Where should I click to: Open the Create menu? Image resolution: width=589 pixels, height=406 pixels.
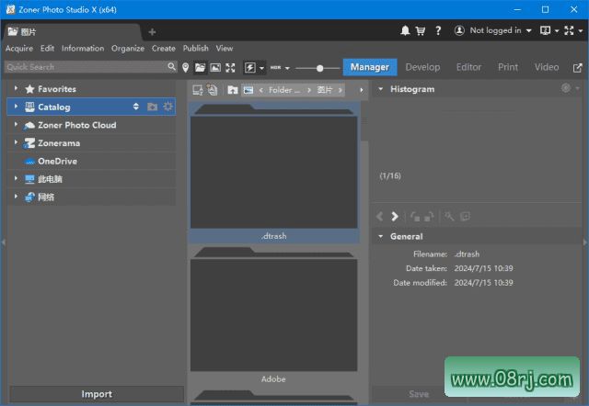pyautogui.click(x=164, y=49)
